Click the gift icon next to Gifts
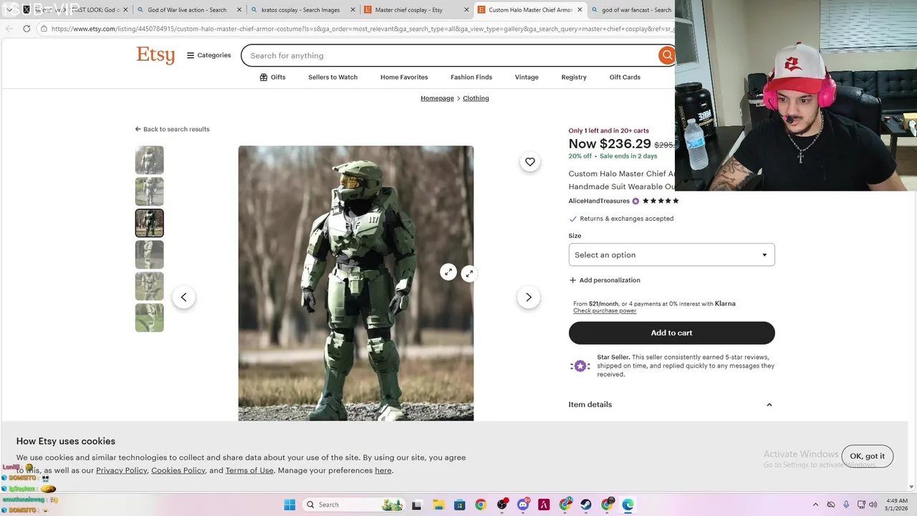Image resolution: width=917 pixels, height=516 pixels. [264, 77]
